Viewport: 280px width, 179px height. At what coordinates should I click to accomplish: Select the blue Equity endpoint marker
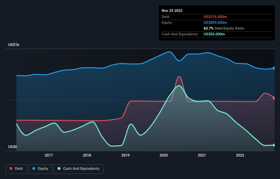point(274,68)
